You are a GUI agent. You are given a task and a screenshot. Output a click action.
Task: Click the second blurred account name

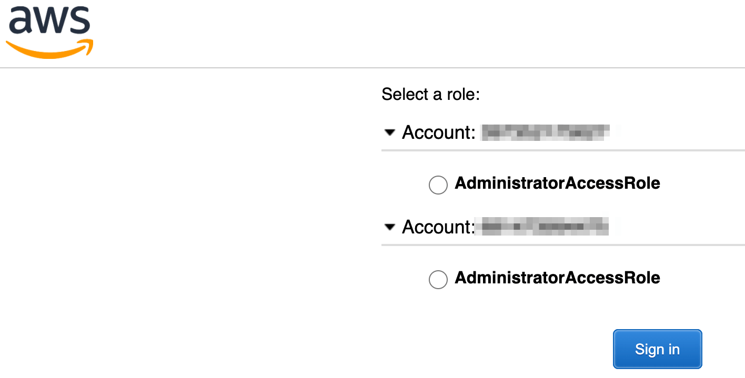click(543, 227)
